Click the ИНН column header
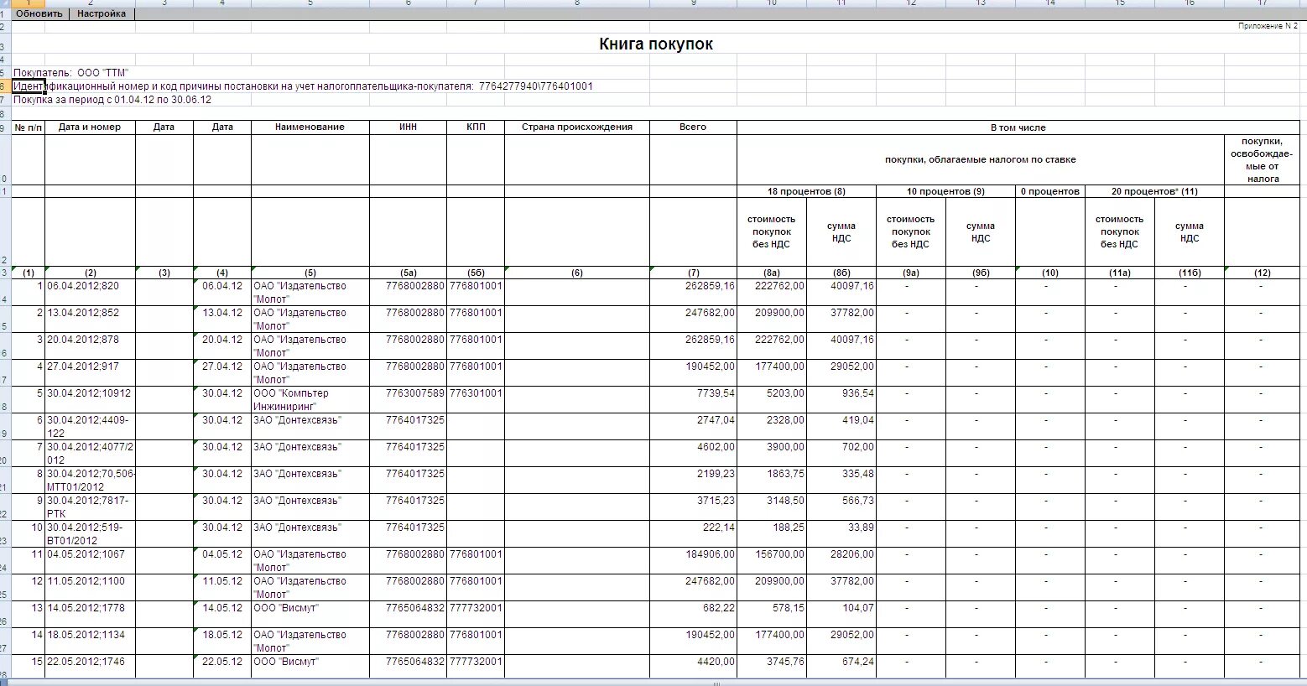This screenshot has height=686, width=1307. coord(408,127)
